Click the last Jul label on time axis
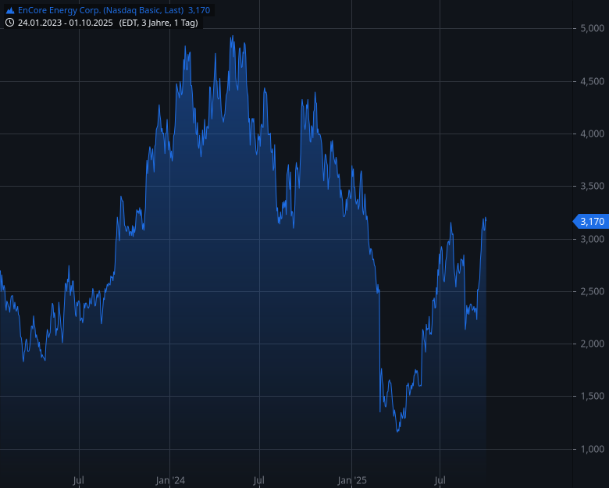The width and height of the screenshot is (609, 488). pos(440,481)
